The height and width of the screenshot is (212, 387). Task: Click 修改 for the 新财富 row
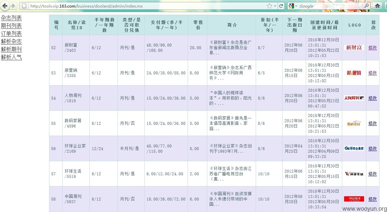click(373, 48)
